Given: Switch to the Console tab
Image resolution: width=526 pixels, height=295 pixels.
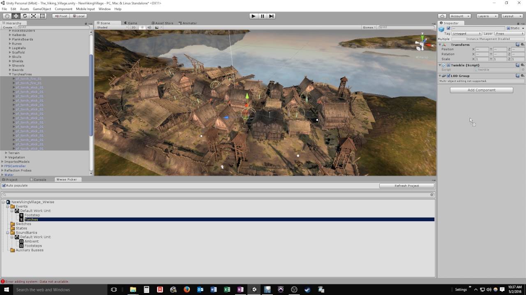Looking at the screenshot, I should pos(38,179).
